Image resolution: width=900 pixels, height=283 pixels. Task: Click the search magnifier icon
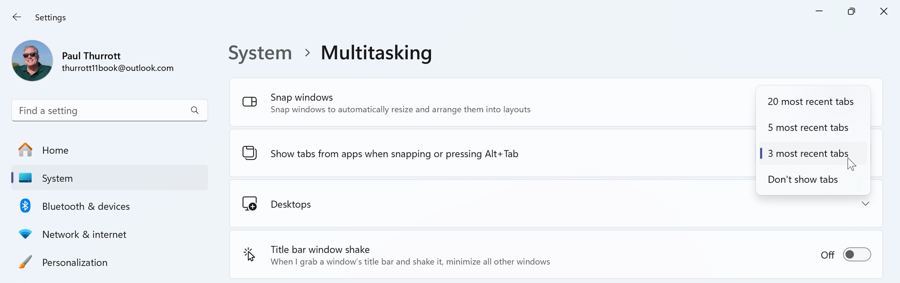coord(195,110)
